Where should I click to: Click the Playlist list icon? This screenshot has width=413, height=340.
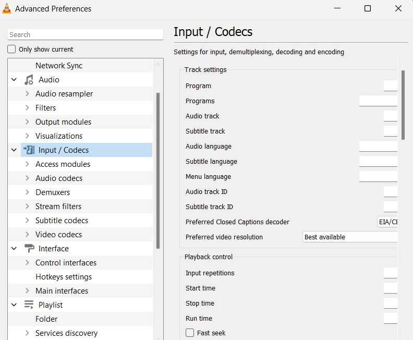[29, 305]
